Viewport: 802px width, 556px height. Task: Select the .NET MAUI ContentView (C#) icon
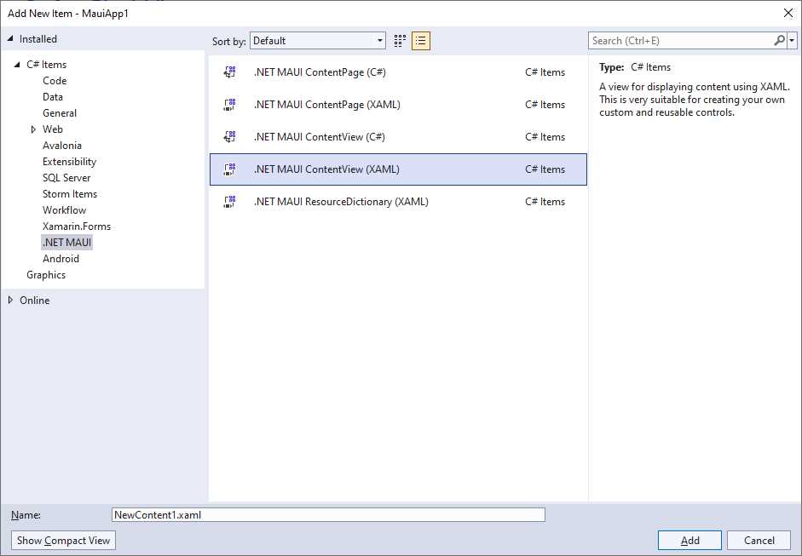click(x=228, y=137)
